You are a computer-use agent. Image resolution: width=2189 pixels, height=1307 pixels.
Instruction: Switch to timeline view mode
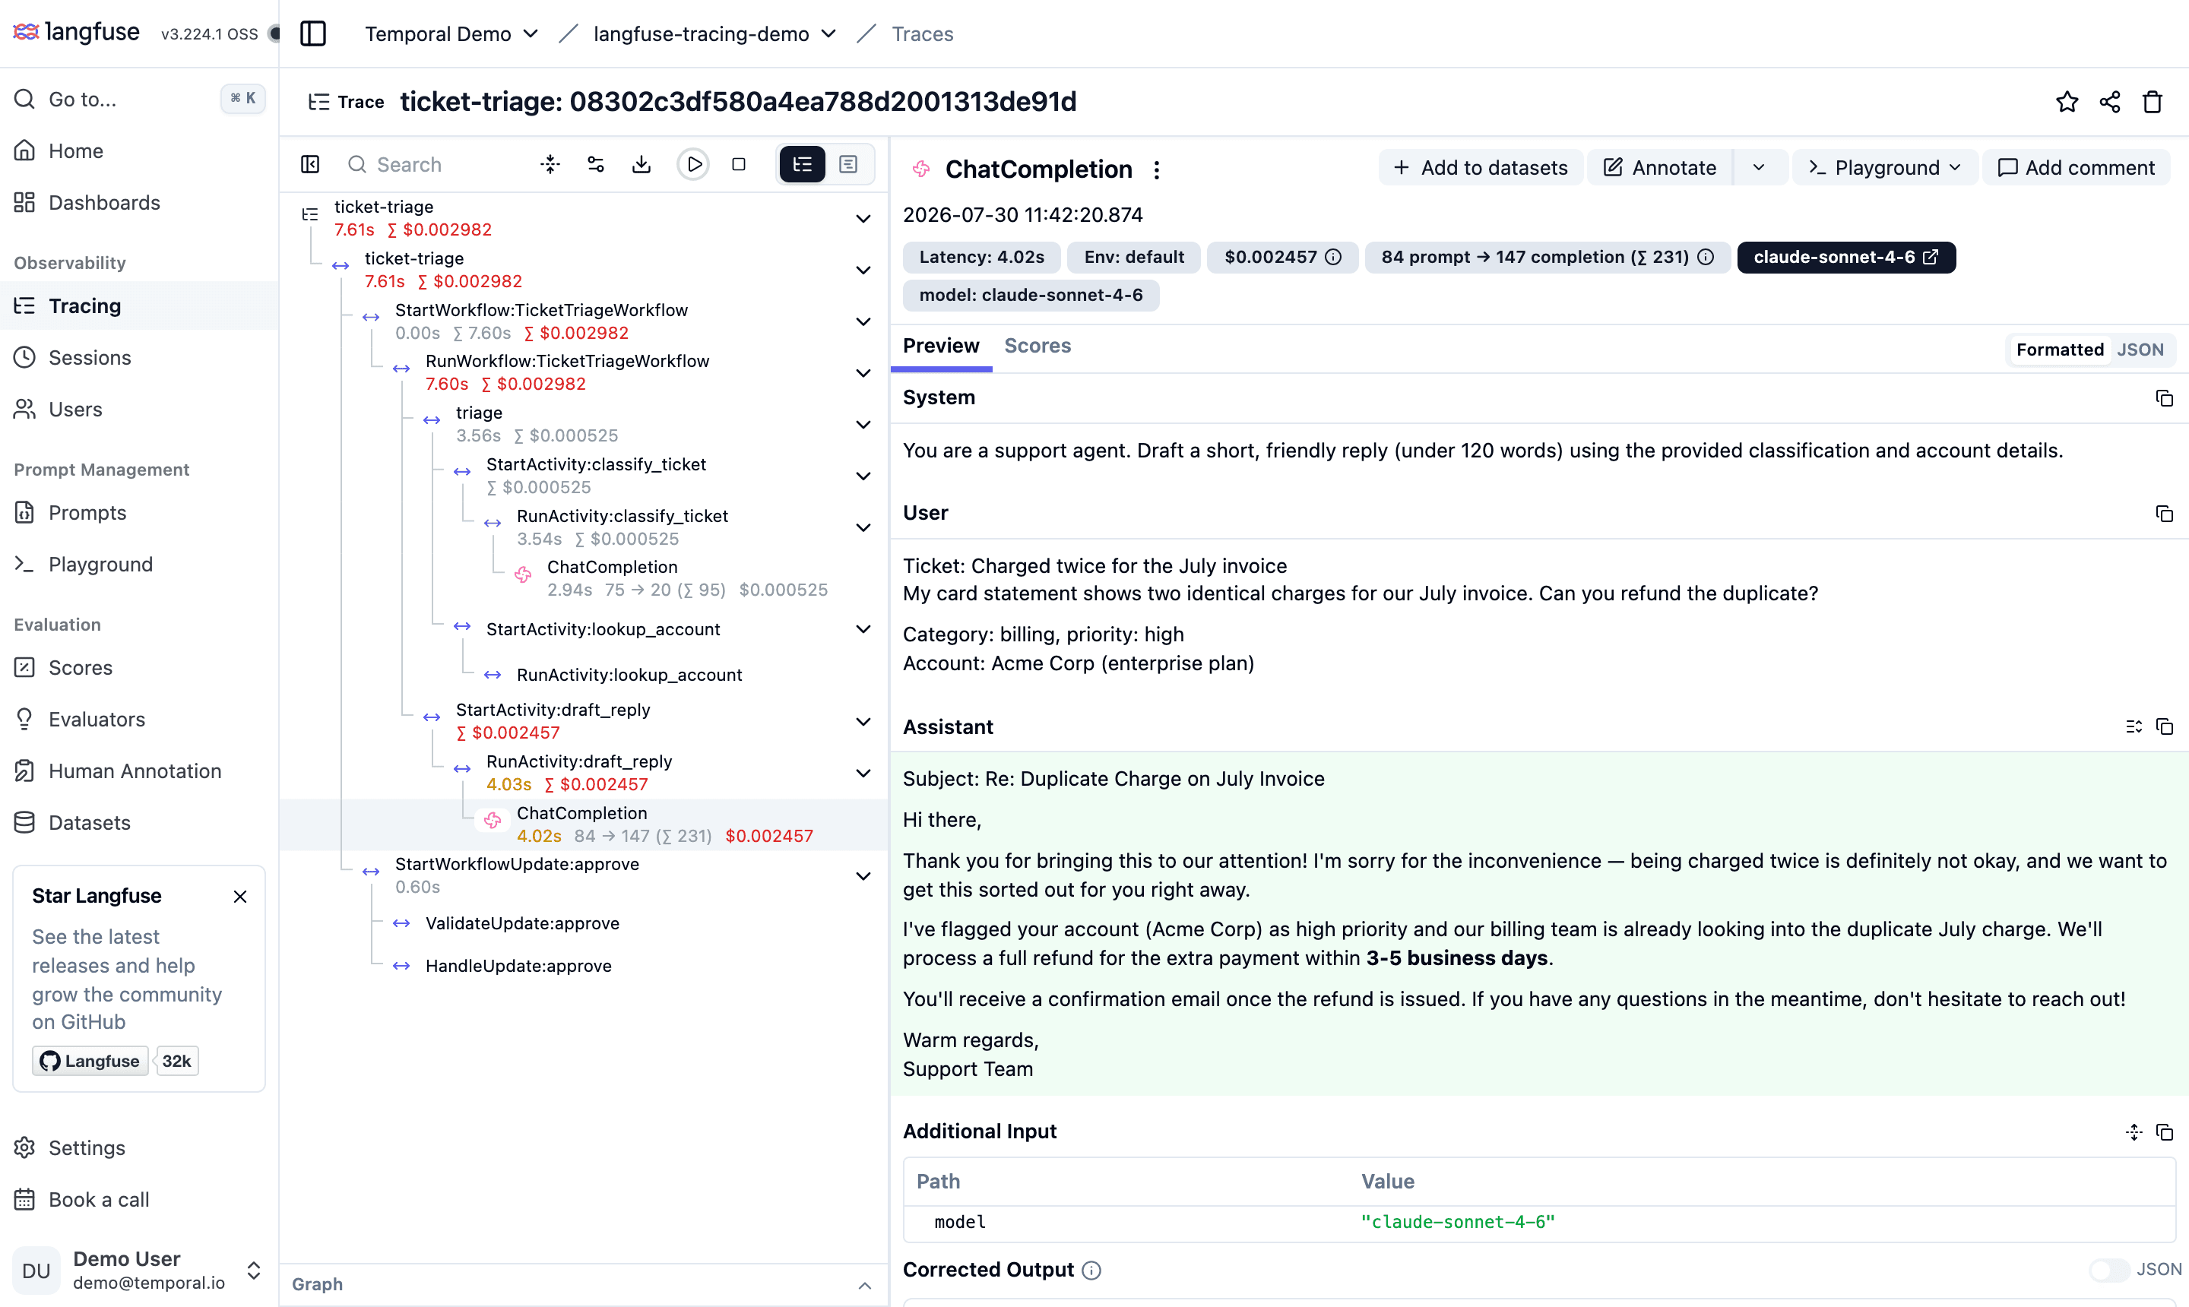[848, 165]
